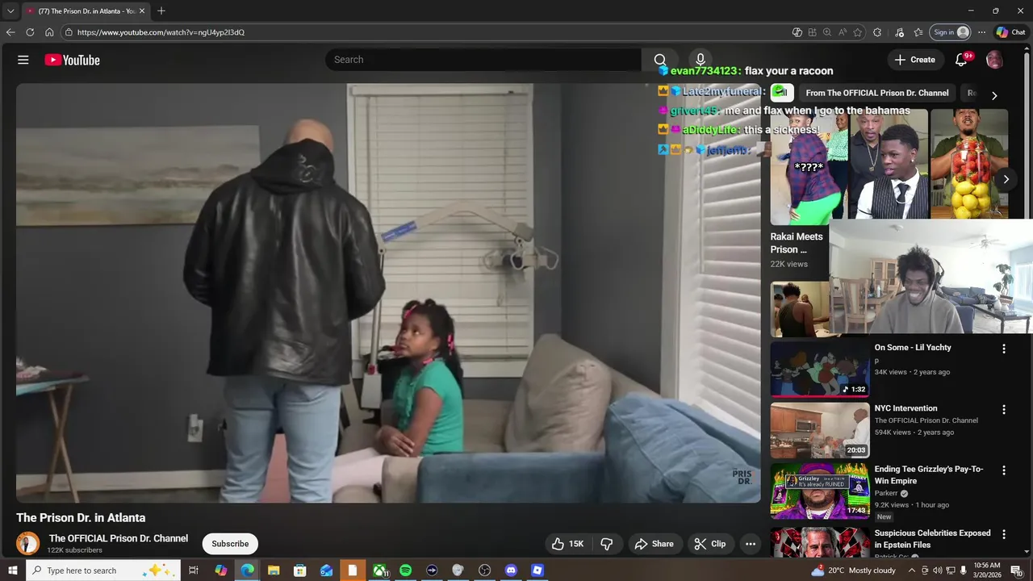Open options for Suspicious Celebrities Exposed video
The width and height of the screenshot is (1033, 581).
point(1004,534)
